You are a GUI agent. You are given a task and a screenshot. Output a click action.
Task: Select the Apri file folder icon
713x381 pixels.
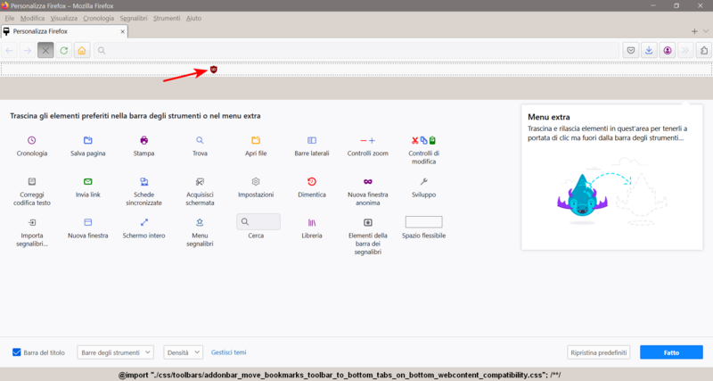256,140
